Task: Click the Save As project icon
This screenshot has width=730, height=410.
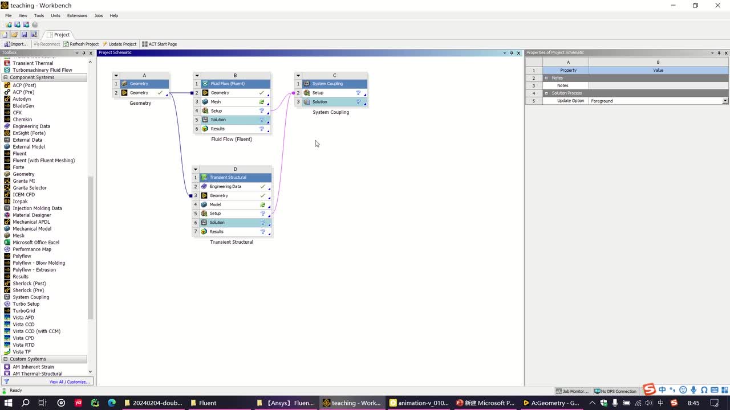Action: coord(34,35)
